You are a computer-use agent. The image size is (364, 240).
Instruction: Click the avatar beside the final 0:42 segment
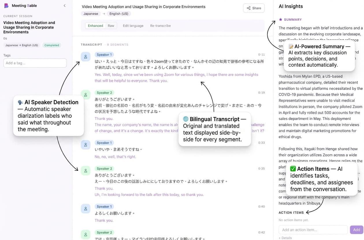pyautogui.click(x=86, y=235)
